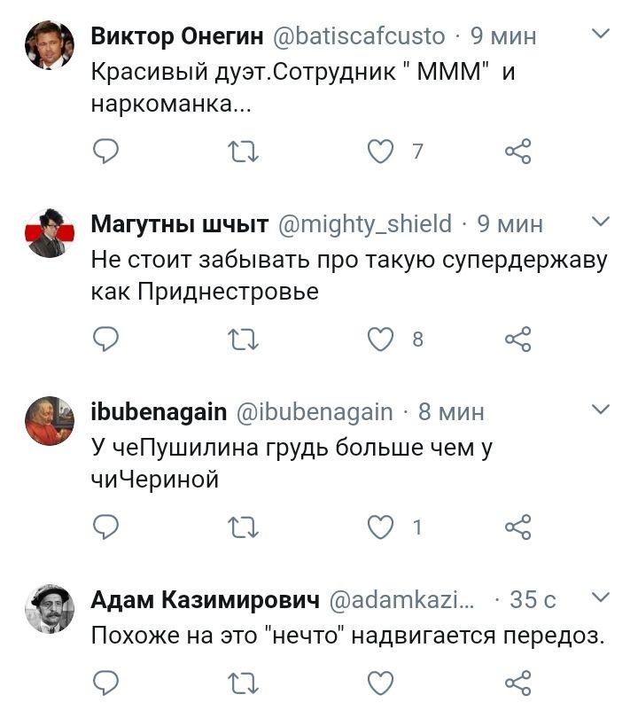Viewport: 638px width, 726px height.
Task: Like Адам Казимирович's tweet
Action: [381, 683]
